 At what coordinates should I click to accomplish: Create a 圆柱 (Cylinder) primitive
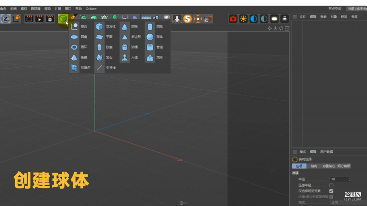(155, 27)
